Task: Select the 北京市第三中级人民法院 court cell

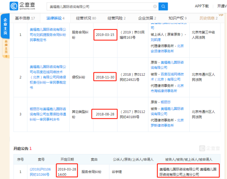Action: (x=203, y=35)
